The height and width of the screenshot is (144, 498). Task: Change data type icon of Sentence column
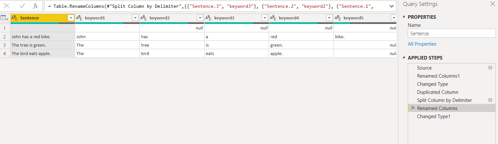click(x=15, y=18)
